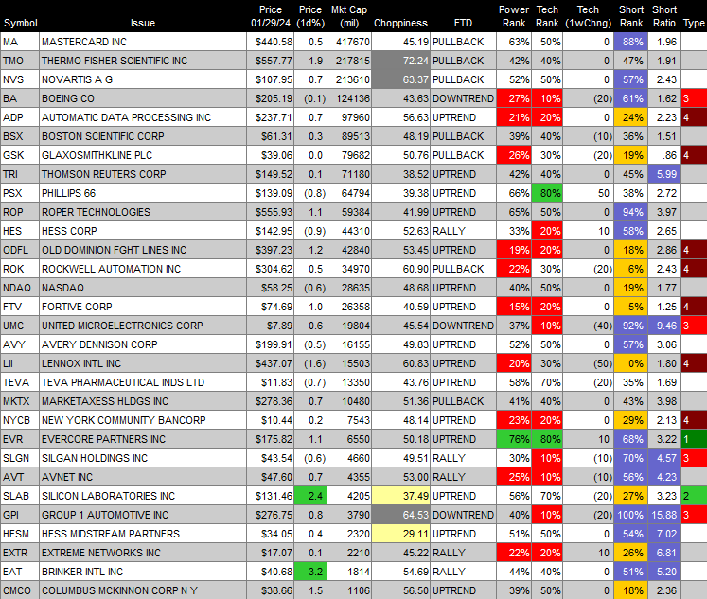This screenshot has width=707, height=599.
Task: Click the 63.37 choppiness cell for NVS
Action: (400, 79)
